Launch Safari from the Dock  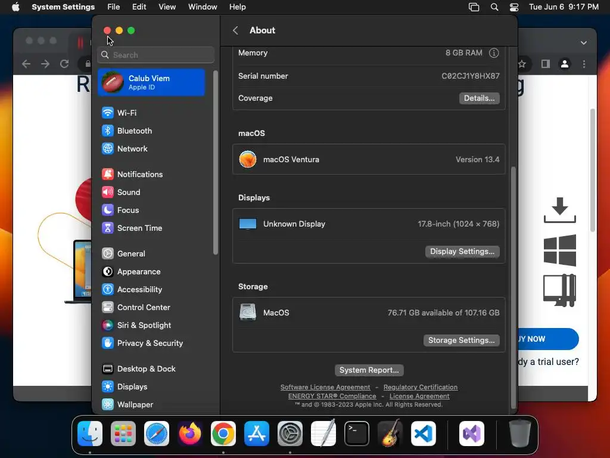(x=157, y=434)
